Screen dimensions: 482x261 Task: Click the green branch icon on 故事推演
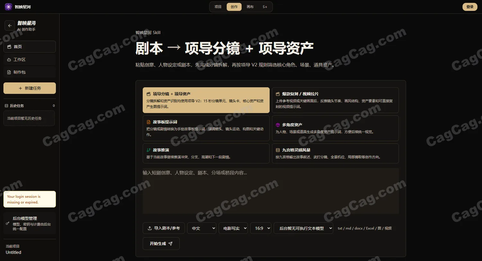pos(148,150)
